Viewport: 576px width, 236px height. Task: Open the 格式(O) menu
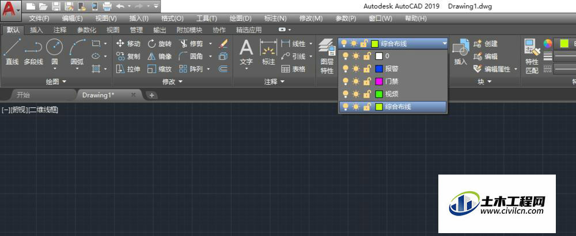[172, 18]
